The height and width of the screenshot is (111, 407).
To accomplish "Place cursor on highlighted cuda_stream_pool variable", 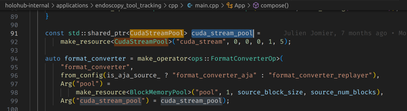I will click(x=222, y=33).
